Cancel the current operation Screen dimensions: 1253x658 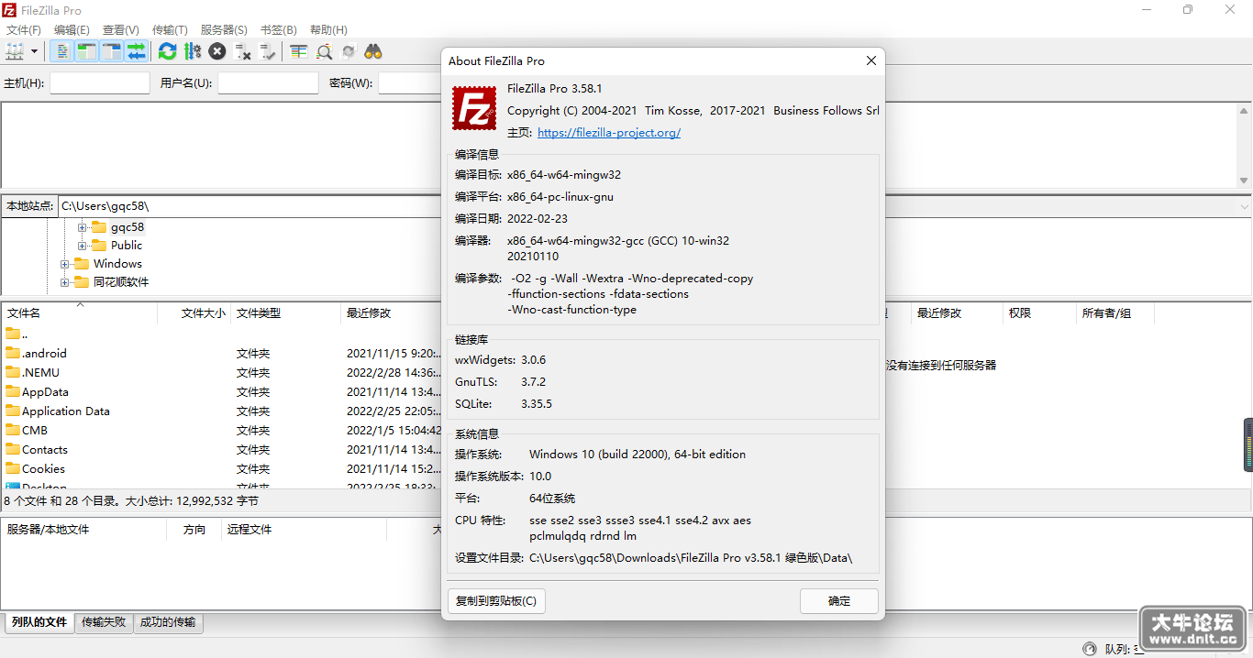click(217, 51)
